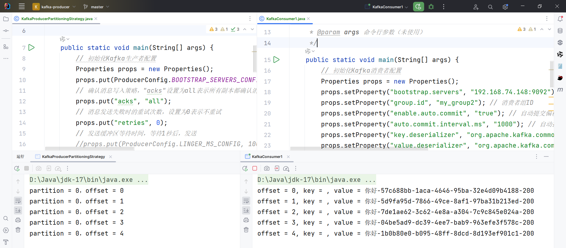Viewport: 566px width, 248px height.
Task: Select the KafkaProducerPartitioningStrategy.java editor tab
Action: click(57, 19)
